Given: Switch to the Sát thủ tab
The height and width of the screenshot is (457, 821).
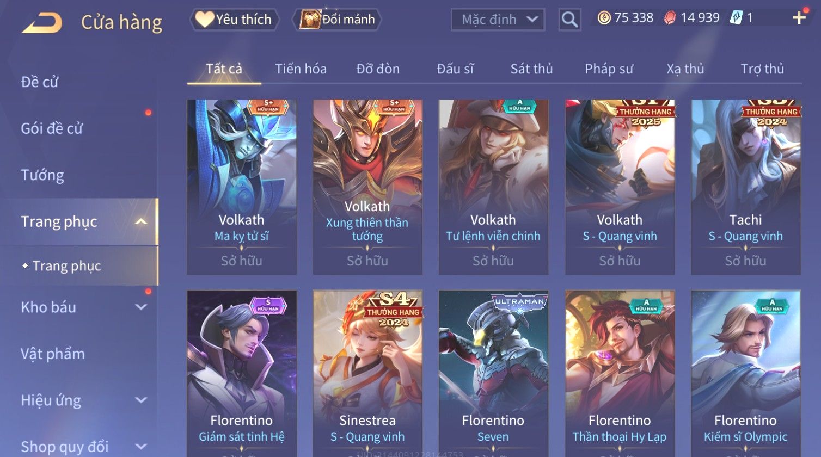Looking at the screenshot, I should [531, 69].
